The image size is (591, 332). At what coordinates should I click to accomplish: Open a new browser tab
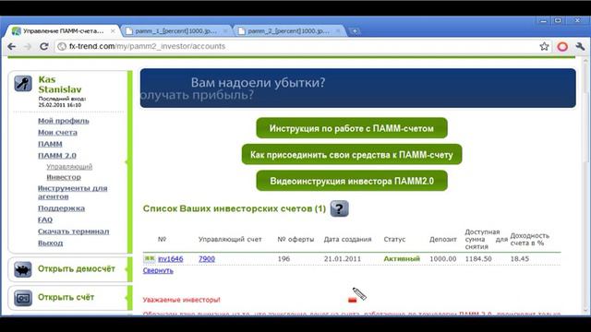click(x=355, y=31)
